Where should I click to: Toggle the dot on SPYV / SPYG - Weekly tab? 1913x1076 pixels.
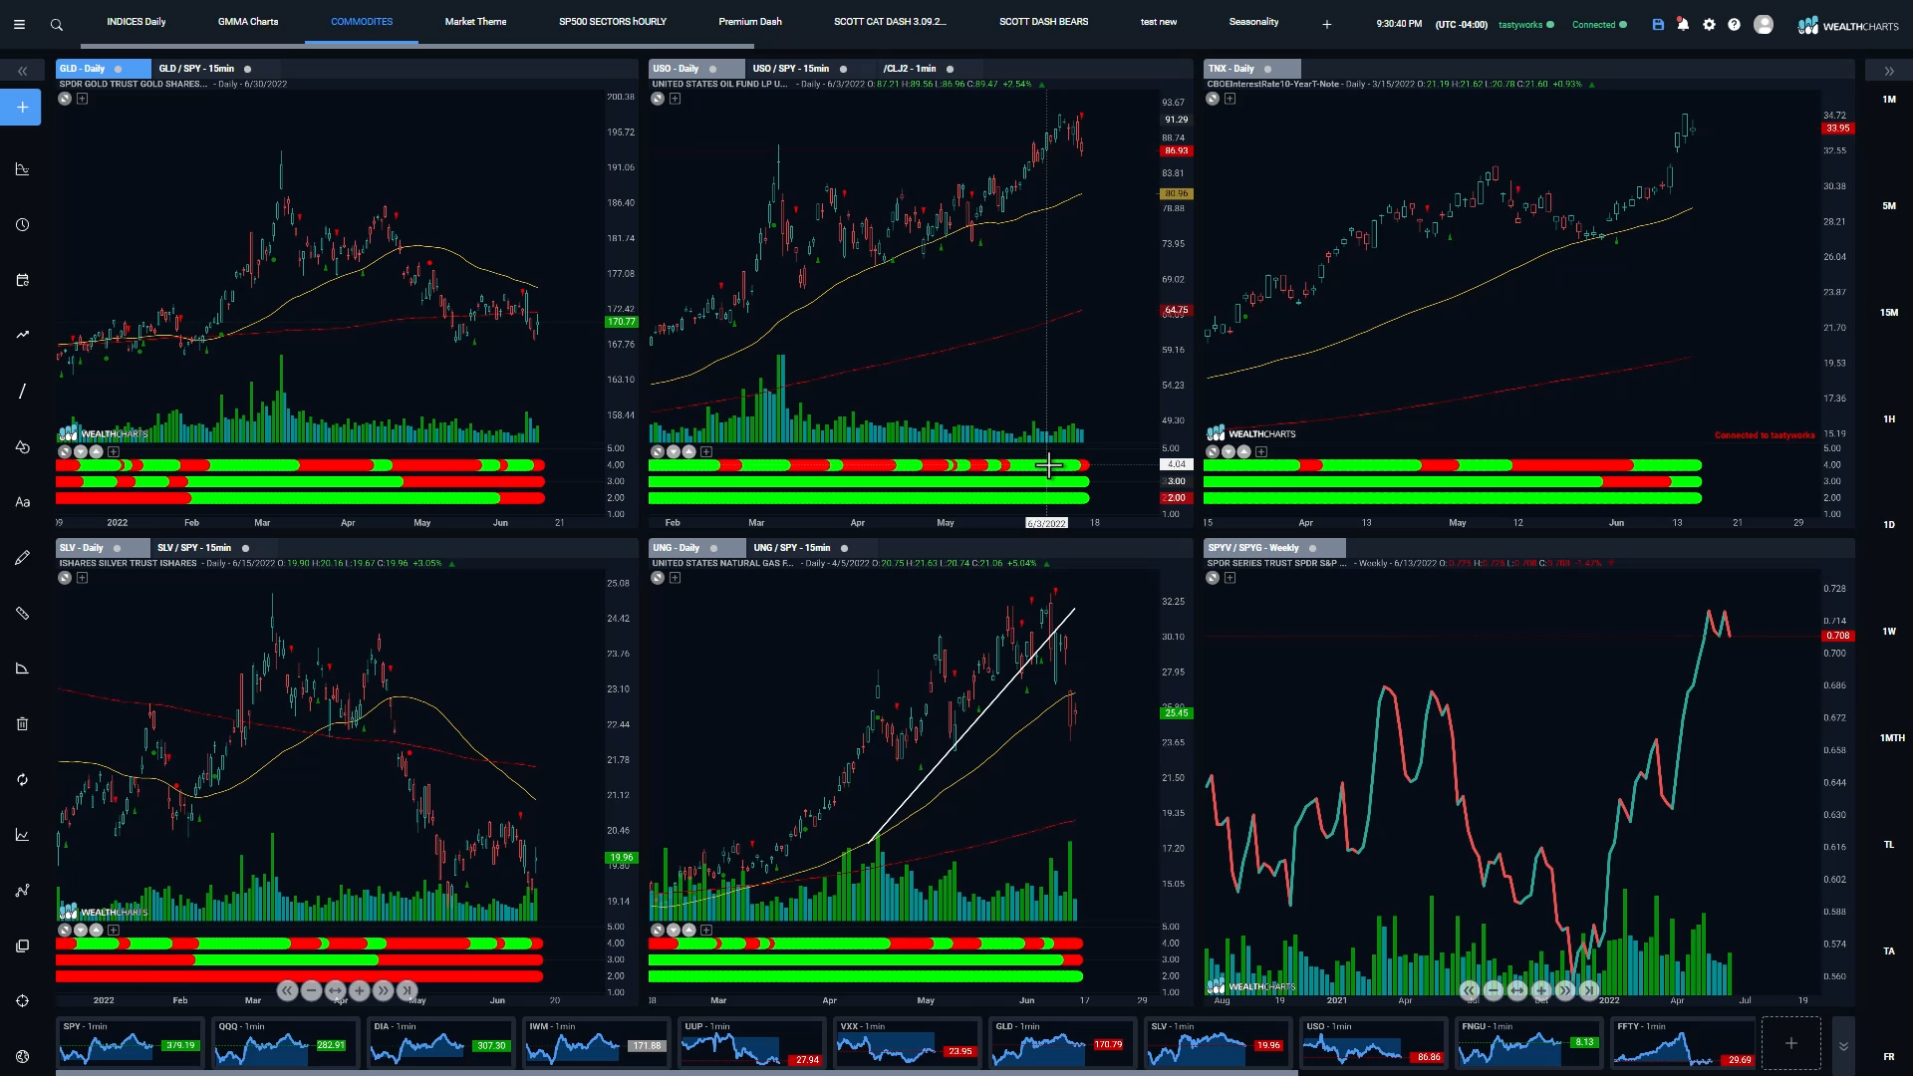tap(1312, 548)
